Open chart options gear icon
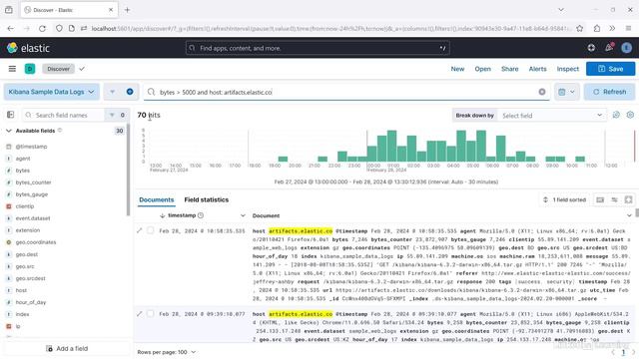 pyautogui.click(x=630, y=116)
